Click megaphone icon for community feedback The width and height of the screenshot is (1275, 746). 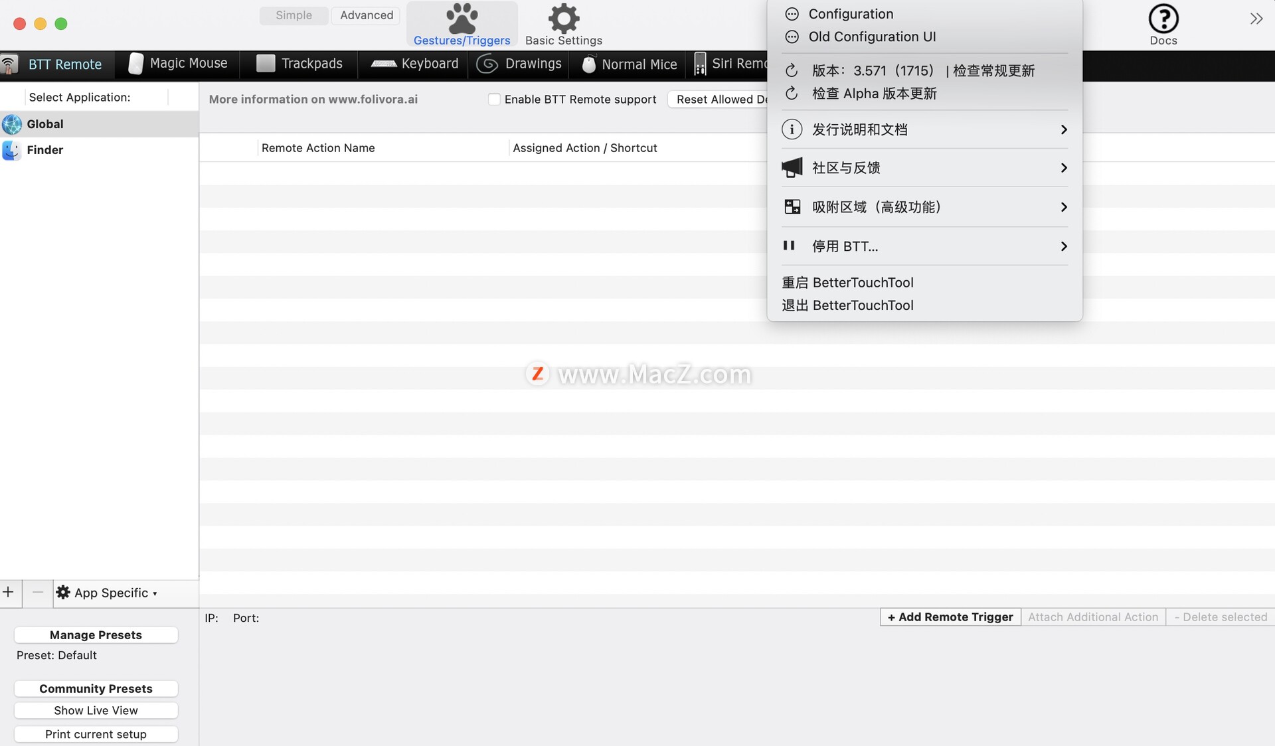coord(792,168)
